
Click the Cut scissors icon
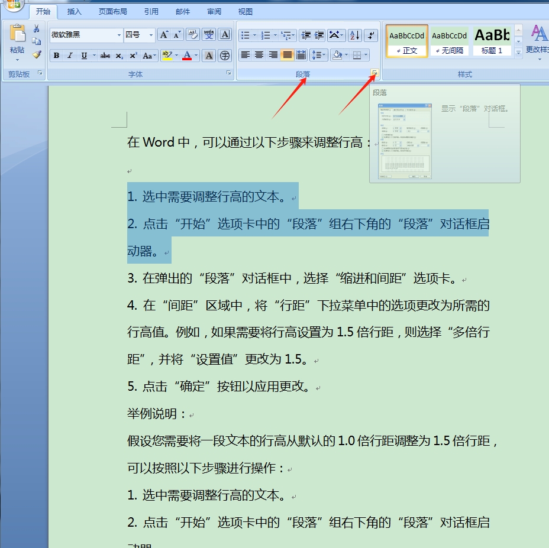click(37, 28)
